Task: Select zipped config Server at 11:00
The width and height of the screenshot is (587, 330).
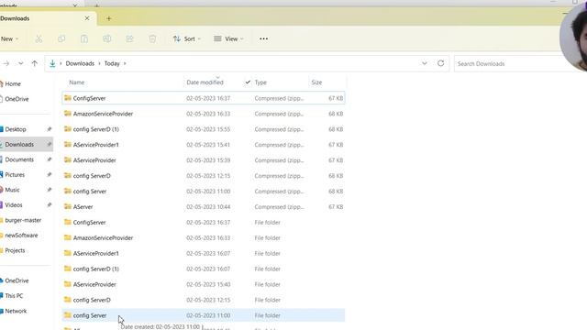Action: point(204,192)
